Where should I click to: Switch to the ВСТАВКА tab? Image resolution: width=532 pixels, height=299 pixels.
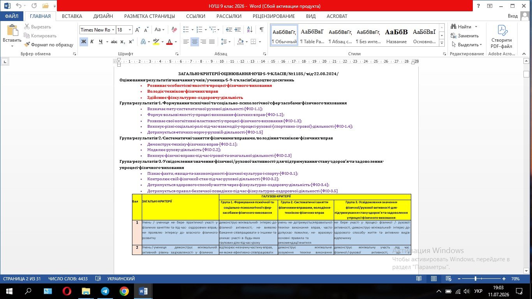72,16
